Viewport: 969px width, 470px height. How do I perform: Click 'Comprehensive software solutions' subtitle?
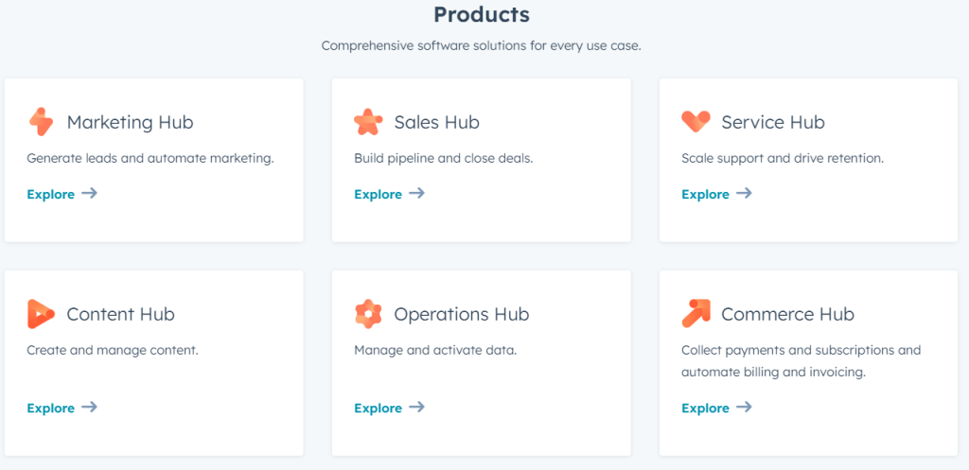[x=482, y=46]
